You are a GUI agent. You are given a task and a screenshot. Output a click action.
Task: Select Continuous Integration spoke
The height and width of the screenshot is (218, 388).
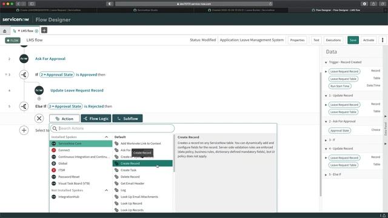(x=81, y=157)
